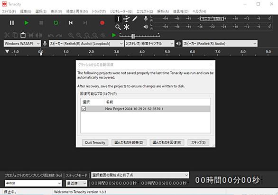Click the Pause transport button

(12, 23)
